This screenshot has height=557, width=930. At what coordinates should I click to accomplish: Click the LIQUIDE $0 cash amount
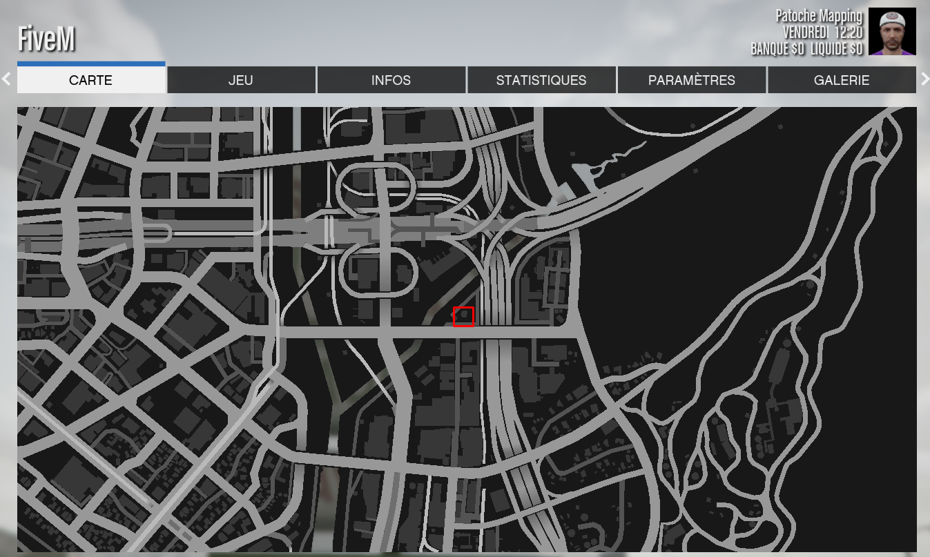tap(836, 49)
